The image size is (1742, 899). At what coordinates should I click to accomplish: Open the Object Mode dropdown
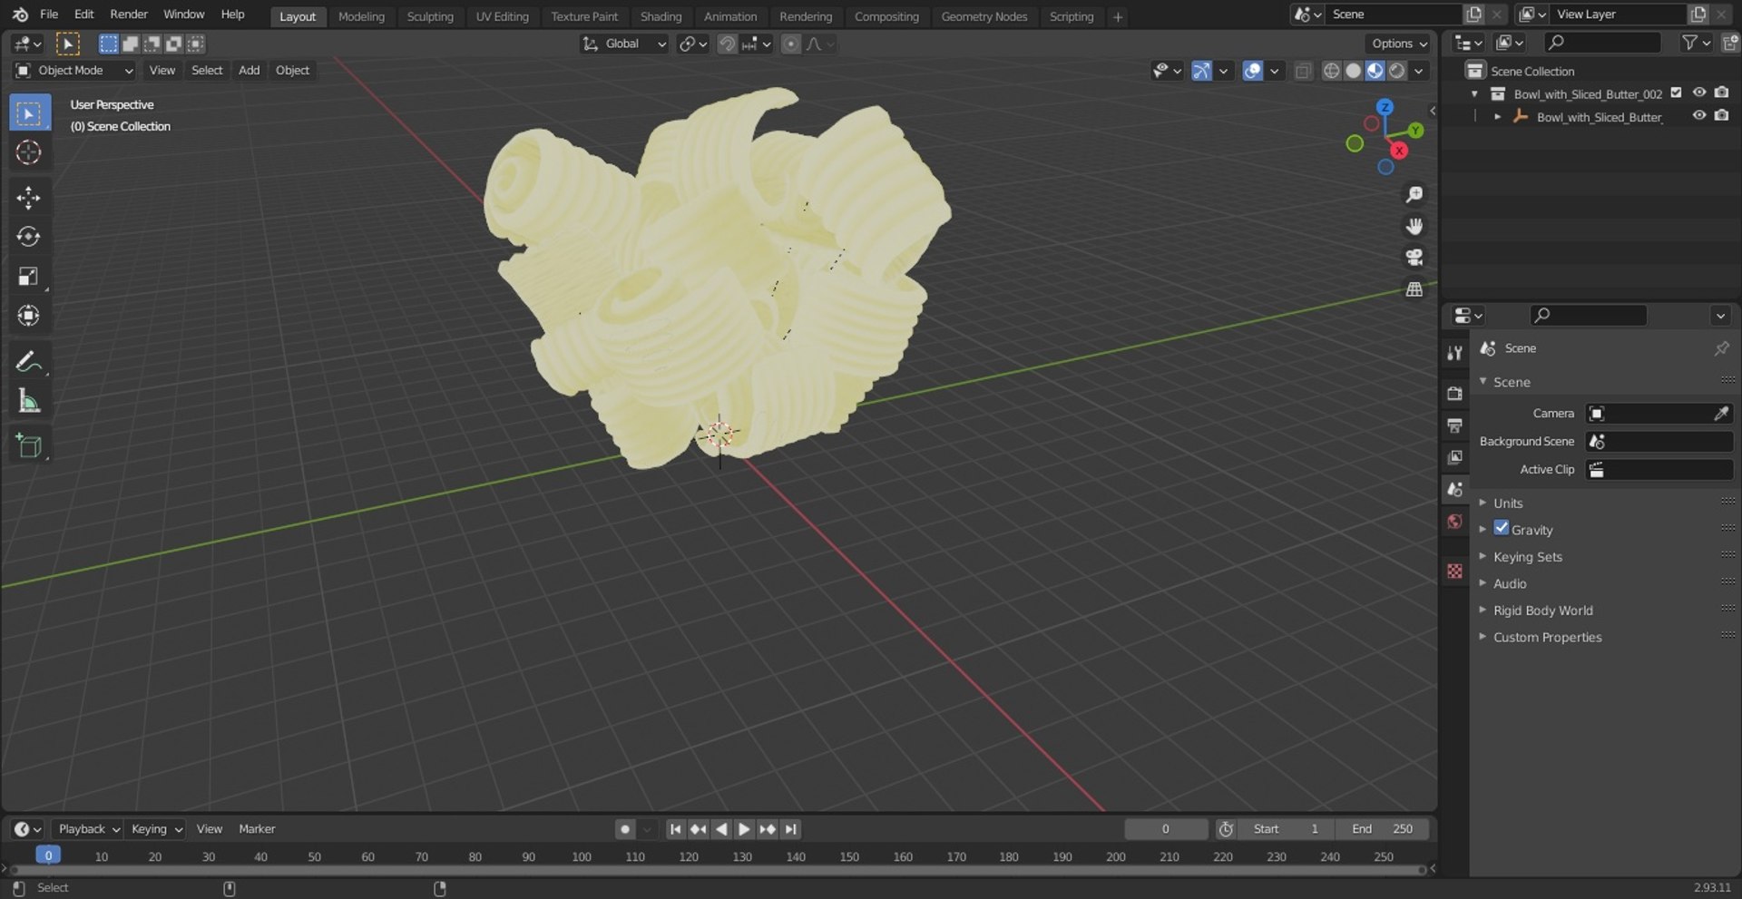click(x=74, y=71)
